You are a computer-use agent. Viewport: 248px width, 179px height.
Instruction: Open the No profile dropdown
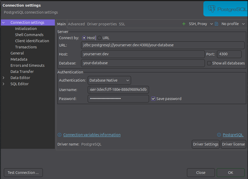point(243,24)
